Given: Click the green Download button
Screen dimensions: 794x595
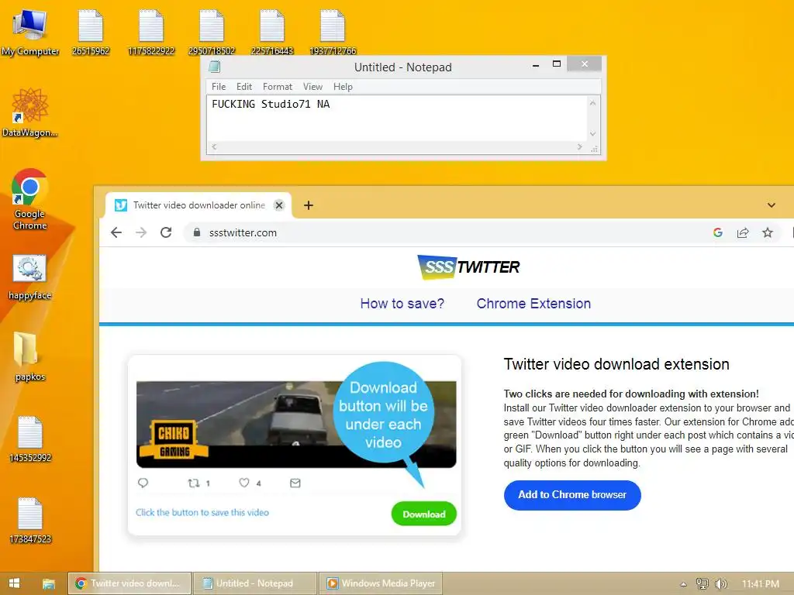Looking at the screenshot, I should (x=424, y=514).
